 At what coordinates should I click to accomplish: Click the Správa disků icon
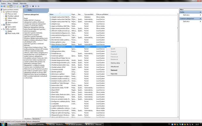click(x=6, y=27)
